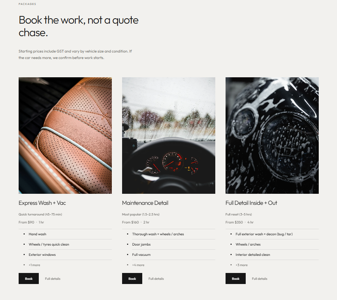Screen dimensions: 337x300
Task: Click the Book the work heading
Action: pyautogui.click(x=78, y=26)
